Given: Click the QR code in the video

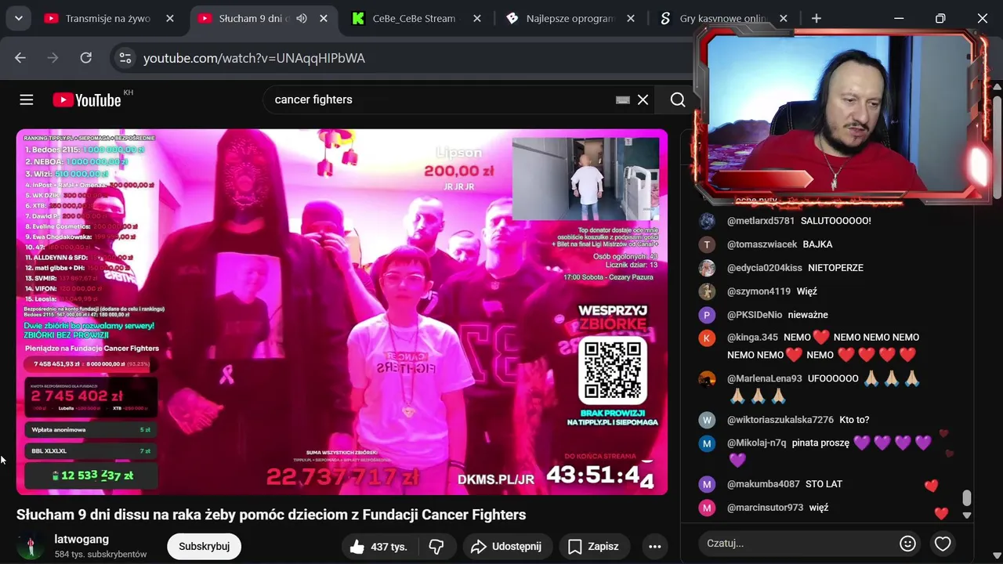Looking at the screenshot, I should pos(613,372).
